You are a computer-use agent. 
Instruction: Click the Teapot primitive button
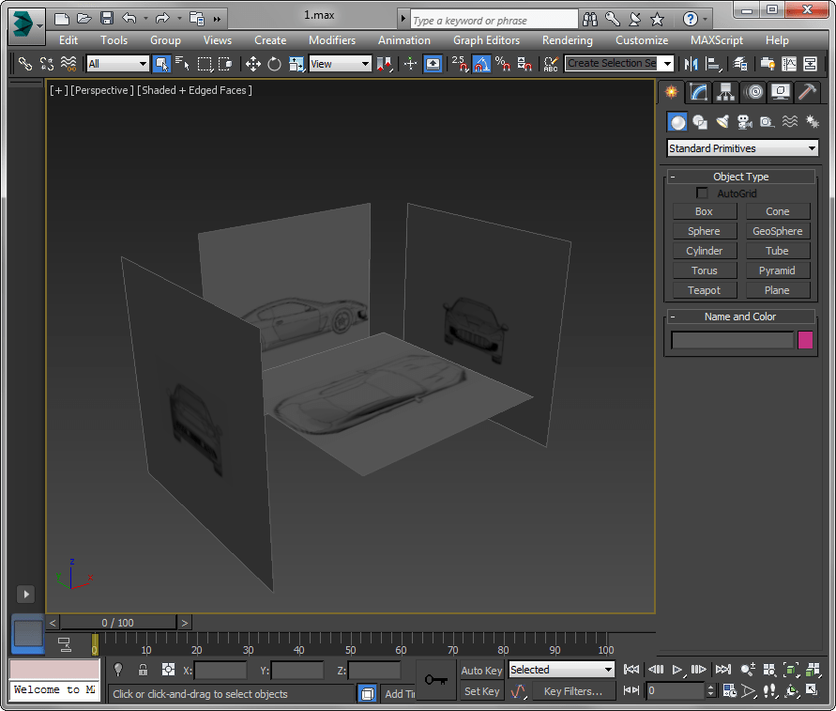point(704,290)
